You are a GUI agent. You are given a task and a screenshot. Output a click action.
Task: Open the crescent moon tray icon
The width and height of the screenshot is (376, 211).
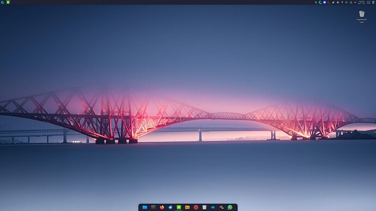coord(329,2)
